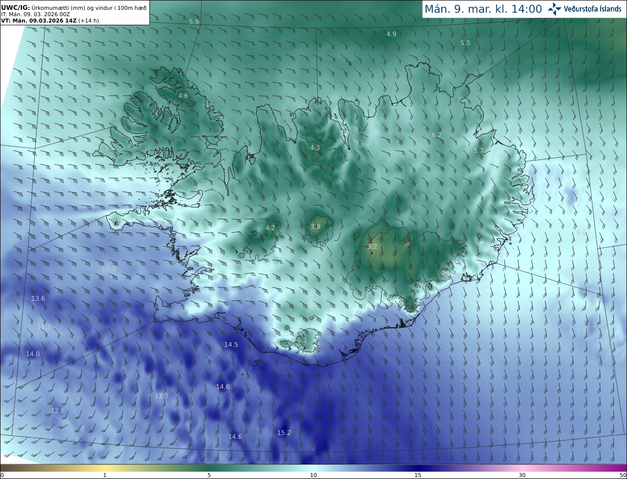
Task: Click the colorbar tick label 5
Action: point(209,475)
